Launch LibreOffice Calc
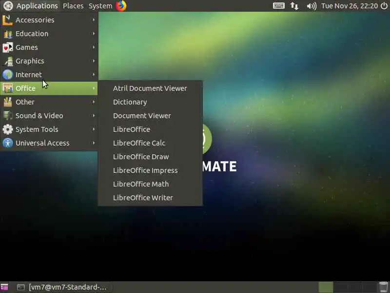 [150, 143]
